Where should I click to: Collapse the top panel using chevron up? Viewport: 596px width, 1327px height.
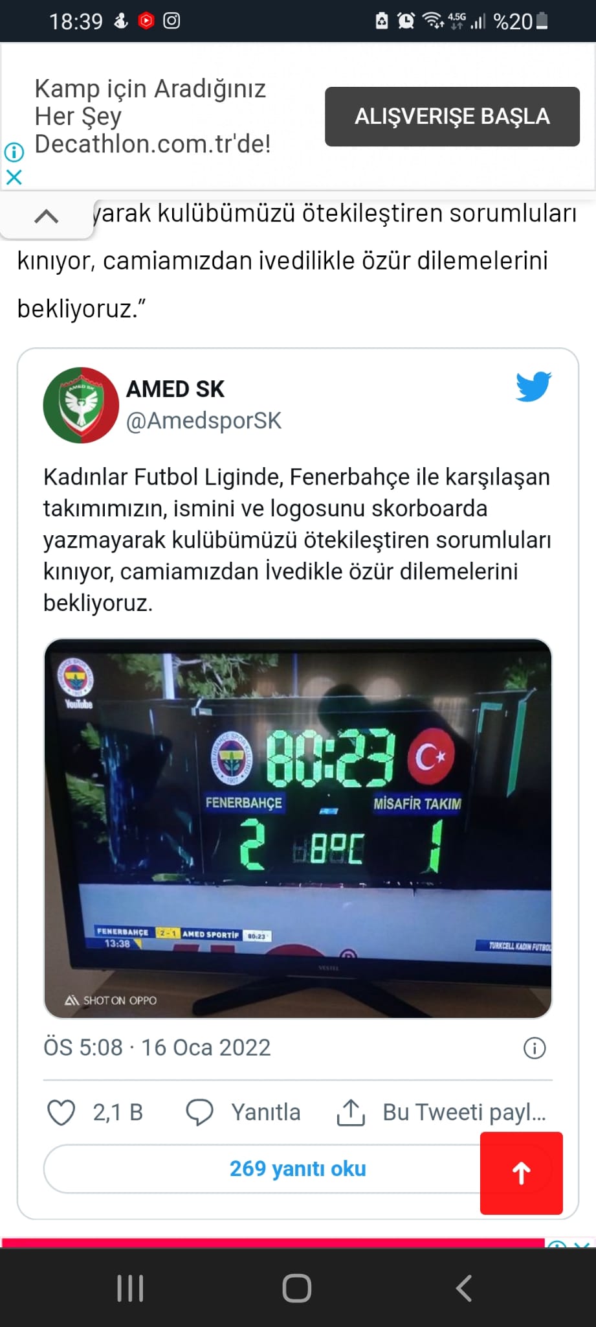(46, 216)
